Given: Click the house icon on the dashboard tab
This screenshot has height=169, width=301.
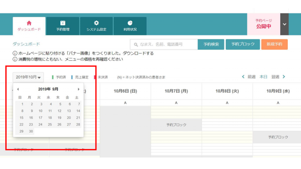Looking at the screenshot, I should (x=29, y=23).
